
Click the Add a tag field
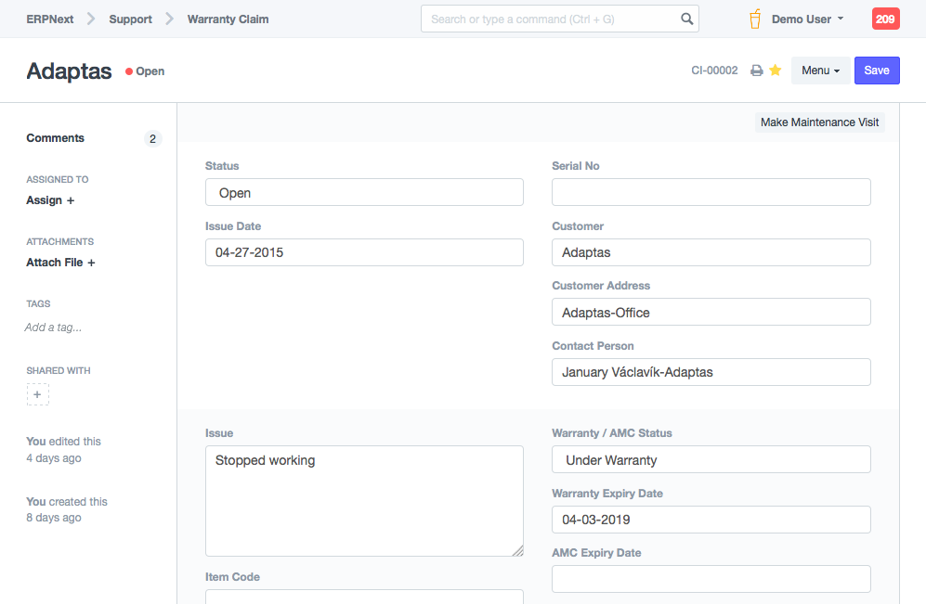pyautogui.click(x=53, y=328)
